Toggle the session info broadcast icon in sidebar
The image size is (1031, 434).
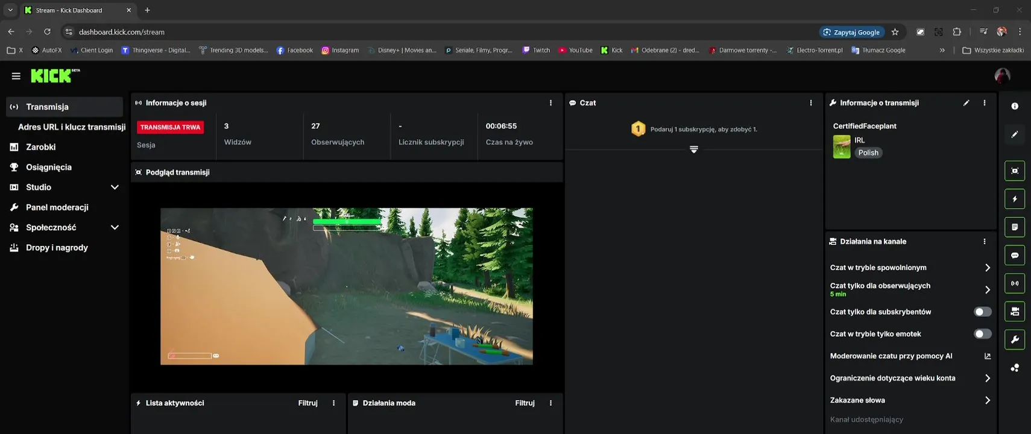[x=1015, y=283]
